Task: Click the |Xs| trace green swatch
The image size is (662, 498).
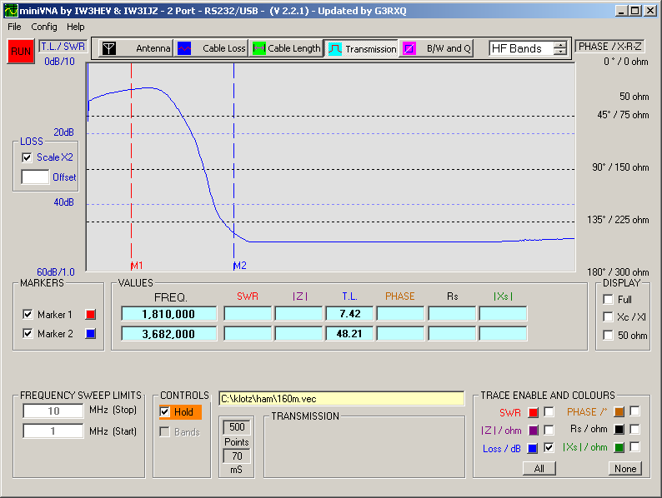Action: [619, 447]
